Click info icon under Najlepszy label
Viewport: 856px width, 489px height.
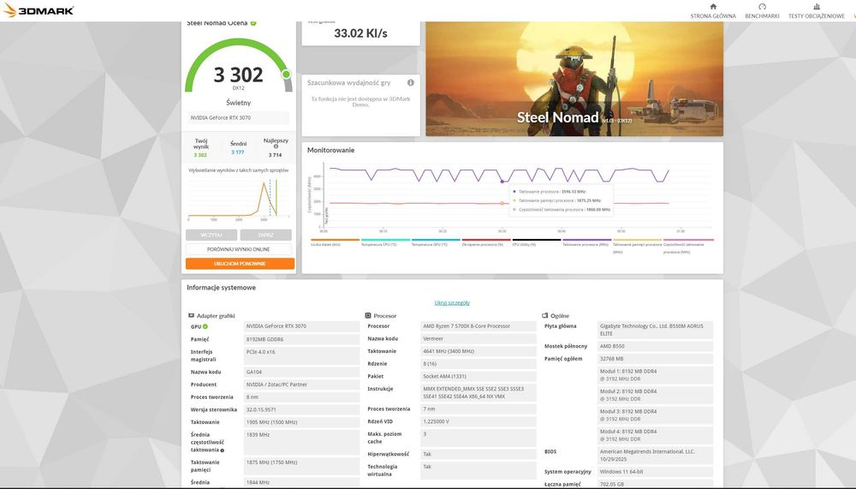pos(276,146)
